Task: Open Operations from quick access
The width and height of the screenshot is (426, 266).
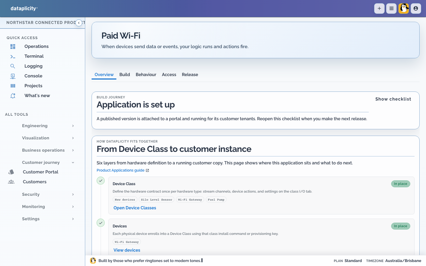Action: [x=36, y=47]
